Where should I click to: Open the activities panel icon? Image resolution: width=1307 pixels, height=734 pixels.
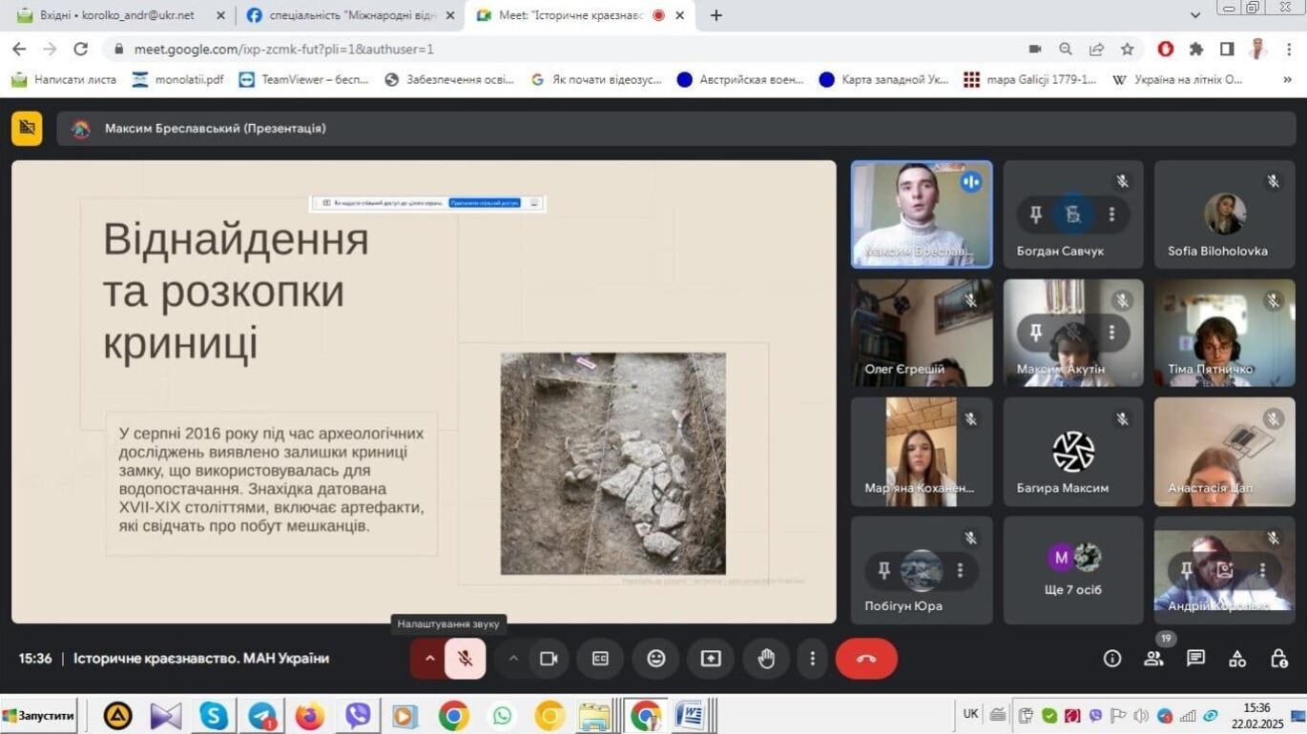tap(1237, 659)
